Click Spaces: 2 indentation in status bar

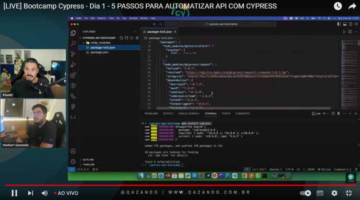click(x=275, y=170)
